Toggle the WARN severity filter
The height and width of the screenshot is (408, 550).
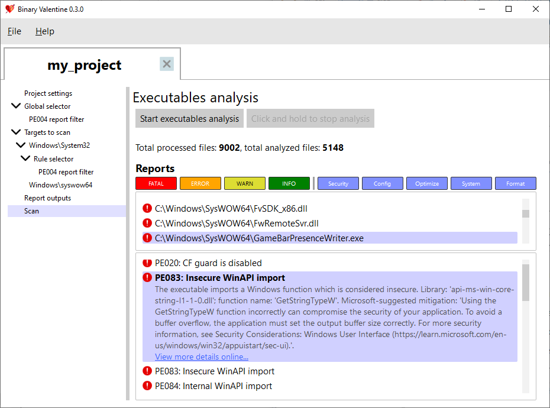coord(245,183)
